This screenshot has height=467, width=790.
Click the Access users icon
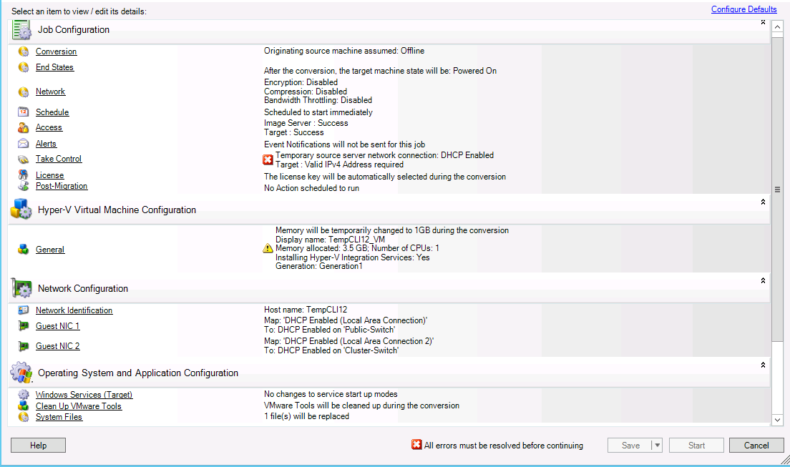pos(24,127)
